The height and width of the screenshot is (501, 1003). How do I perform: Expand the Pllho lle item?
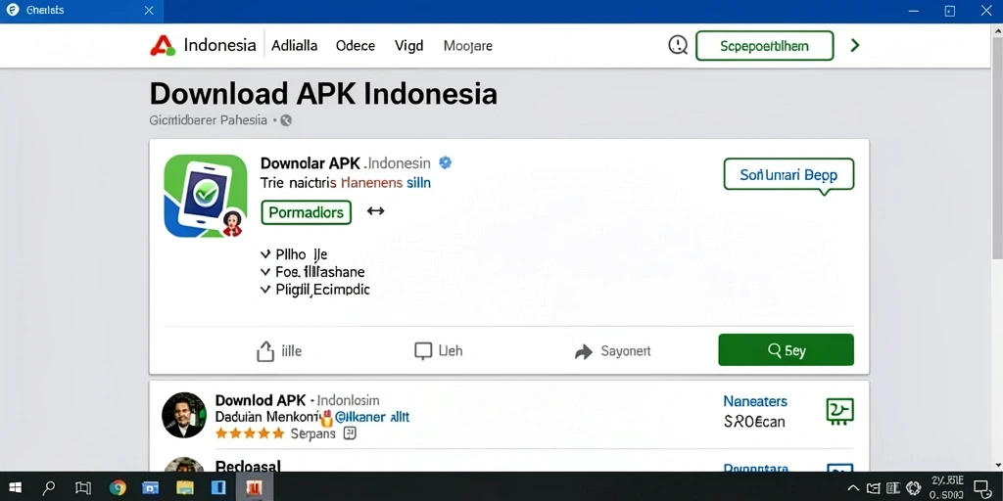tap(294, 254)
